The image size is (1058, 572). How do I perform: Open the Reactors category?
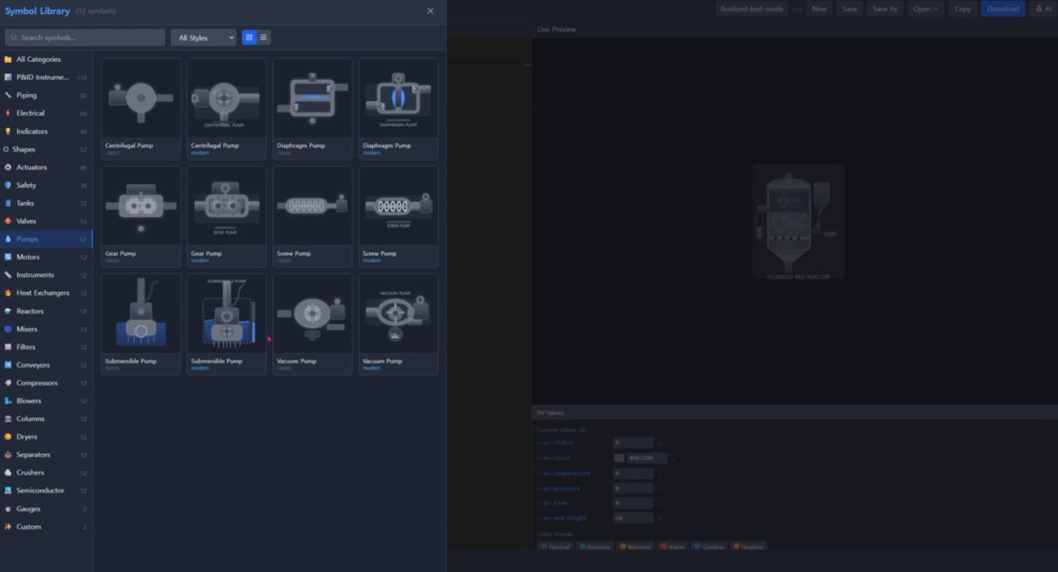coord(46,311)
